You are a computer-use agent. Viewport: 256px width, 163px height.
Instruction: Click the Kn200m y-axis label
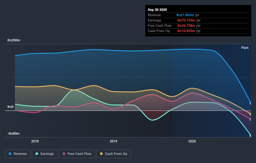[14, 40]
